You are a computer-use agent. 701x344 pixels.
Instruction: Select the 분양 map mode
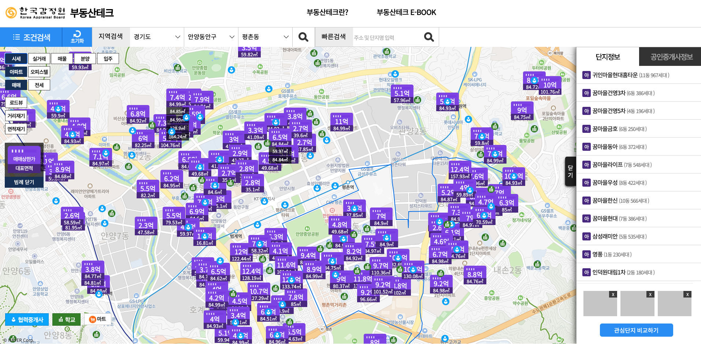pyautogui.click(x=85, y=59)
